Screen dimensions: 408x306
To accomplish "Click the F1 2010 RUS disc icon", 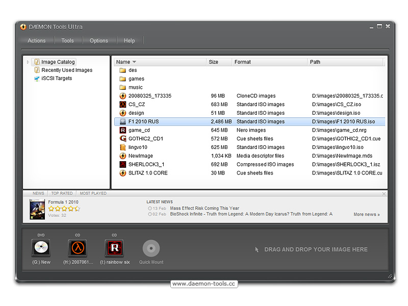I will pos(122,121).
